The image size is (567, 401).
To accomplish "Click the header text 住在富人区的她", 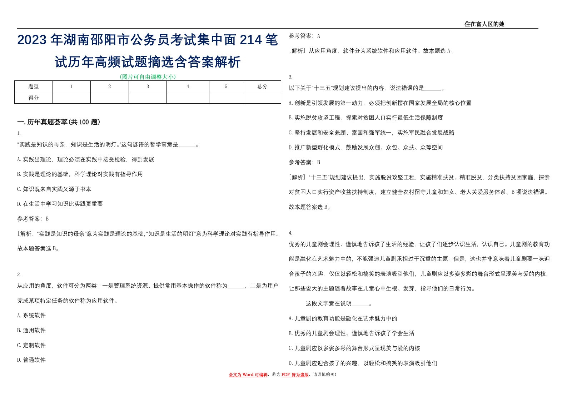I will tap(484, 24).
